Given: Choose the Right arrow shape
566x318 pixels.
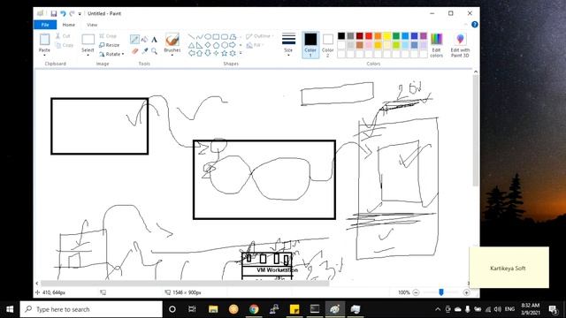Looking at the screenshot, I should pyautogui.click(x=233, y=45).
